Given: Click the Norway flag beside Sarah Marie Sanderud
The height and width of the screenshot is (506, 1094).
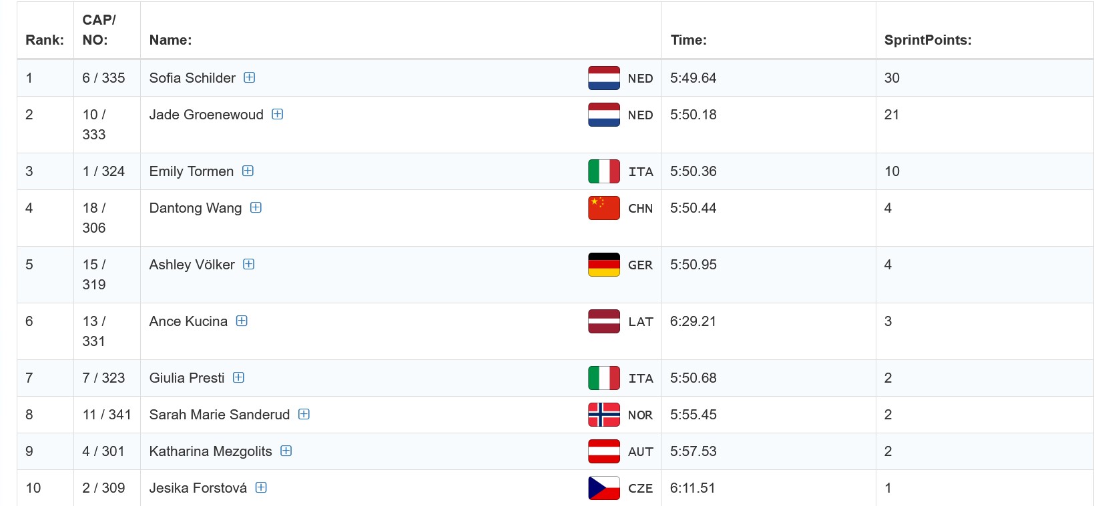Looking at the screenshot, I should tap(603, 414).
